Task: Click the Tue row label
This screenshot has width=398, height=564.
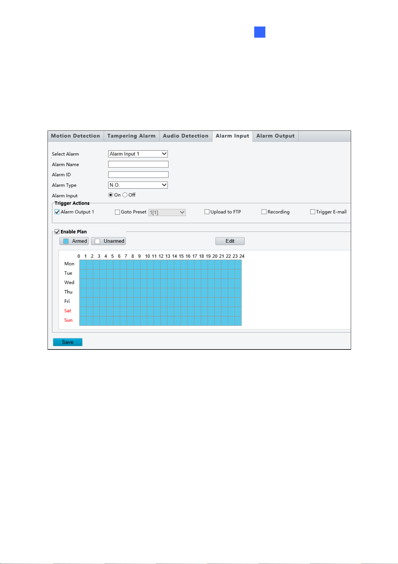Action: pyautogui.click(x=68, y=273)
